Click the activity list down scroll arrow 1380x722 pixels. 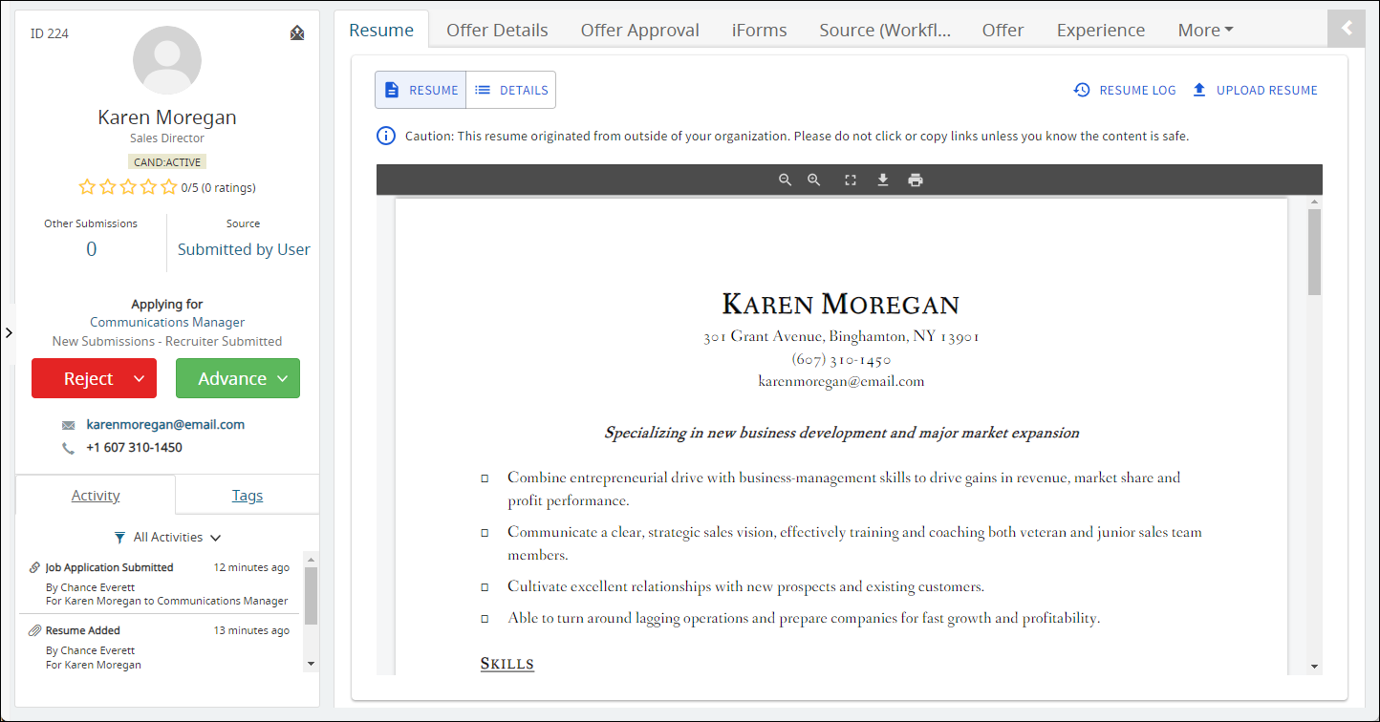click(x=311, y=664)
